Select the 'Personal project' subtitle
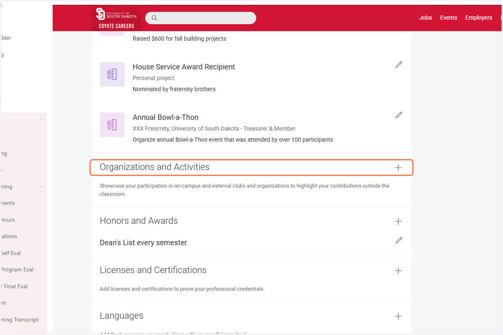503x335 pixels. tap(153, 78)
